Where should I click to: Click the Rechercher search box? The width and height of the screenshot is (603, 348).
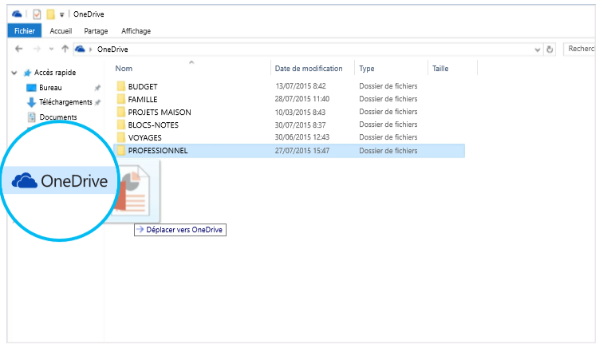tap(580, 49)
